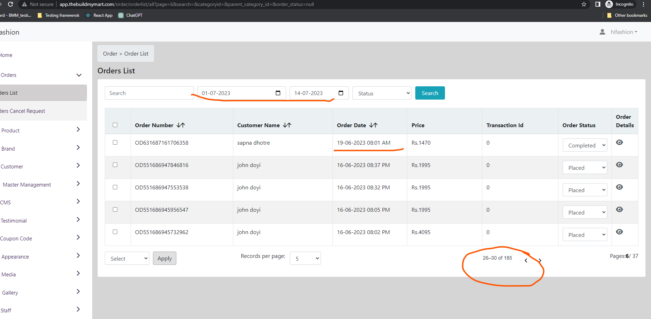Select Orders List sidebar item
This screenshot has height=319, width=651.
43,93
